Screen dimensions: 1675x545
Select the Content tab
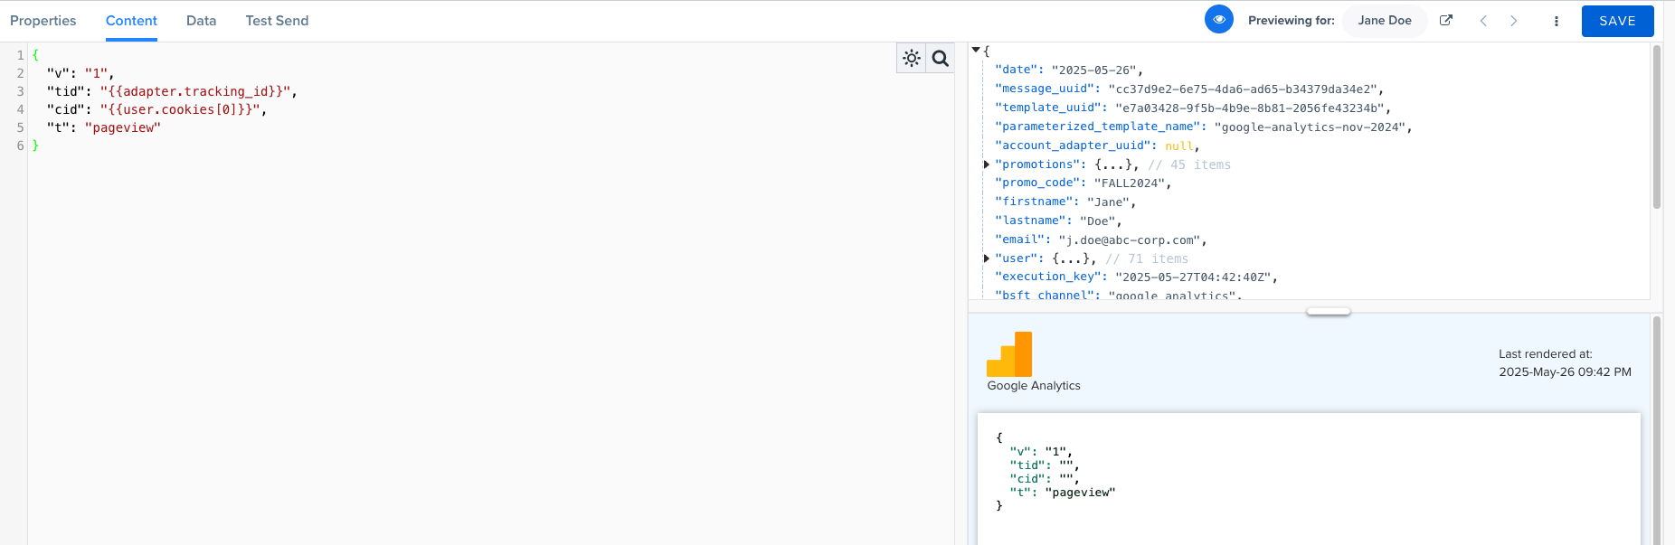point(131,21)
